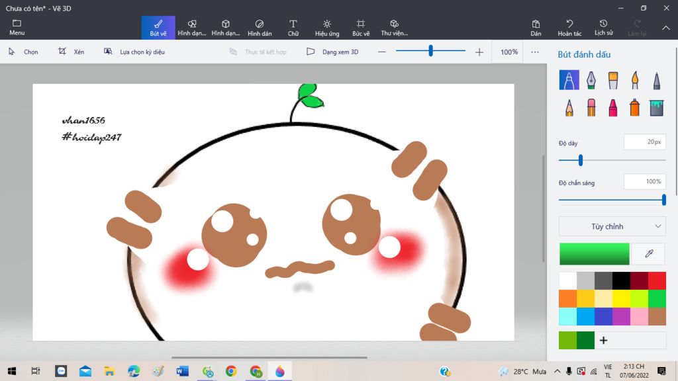Expand the Tùy chỉnh material dropdown
Screen dimensions: 678x381
pyautogui.click(x=612, y=226)
